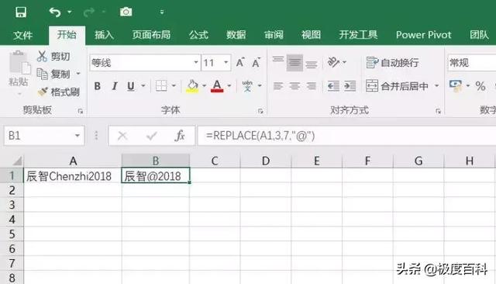The width and height of the screenshot is (496, 284).
Task: Toggle Underline formatting
Action: (131, 86)
